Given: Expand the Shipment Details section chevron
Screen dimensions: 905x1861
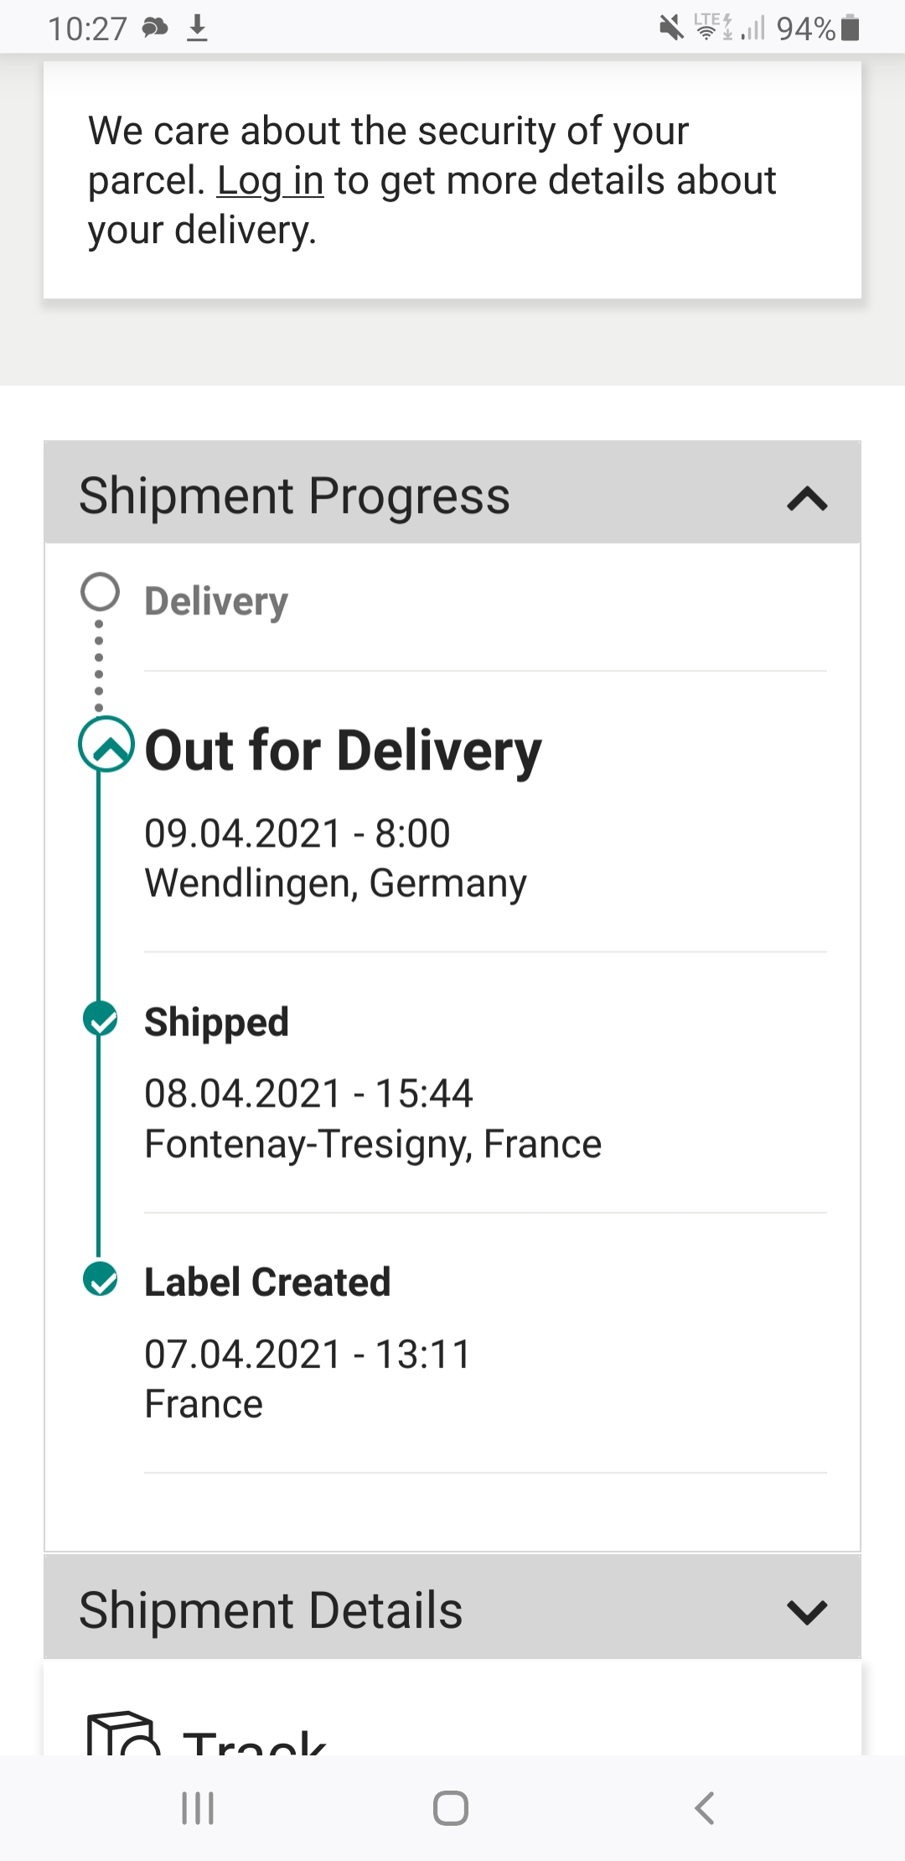Looking at the screenshot, I should click(807, 1611).
